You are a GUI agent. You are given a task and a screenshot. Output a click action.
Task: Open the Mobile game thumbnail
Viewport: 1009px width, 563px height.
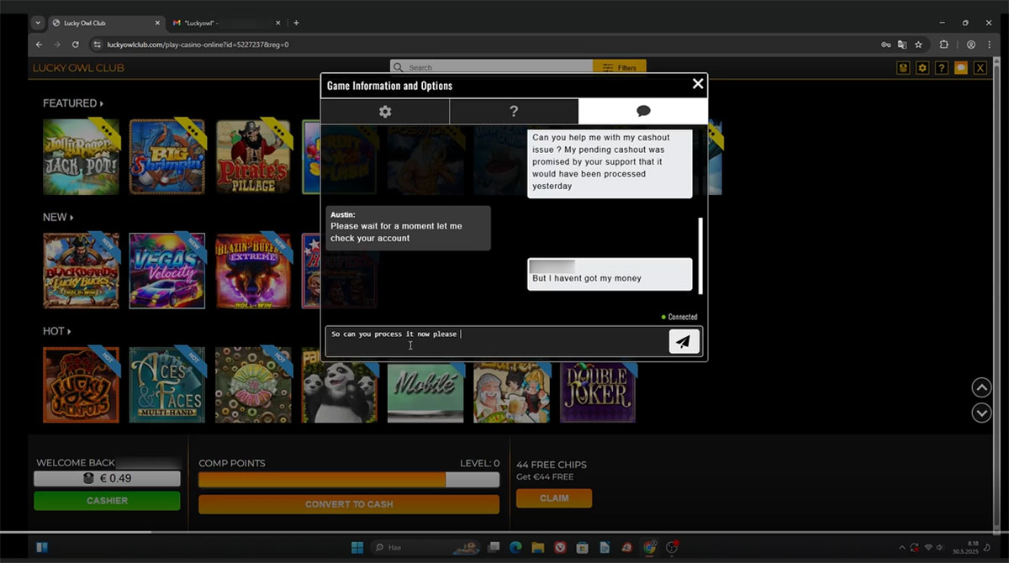coord(425,392)
